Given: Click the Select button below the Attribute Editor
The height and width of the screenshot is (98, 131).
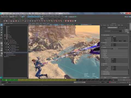Looking at the screenshot, I should 105,78.
